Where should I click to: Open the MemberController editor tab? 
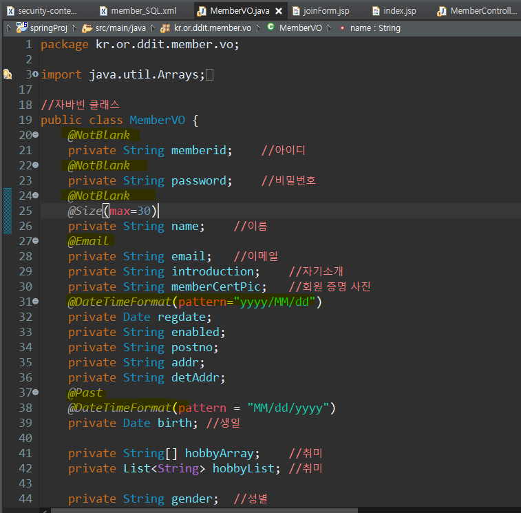coord(482,11)
